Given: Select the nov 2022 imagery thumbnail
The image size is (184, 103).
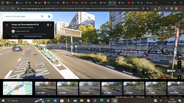Looking at the screenshot, I should (112, 88).
